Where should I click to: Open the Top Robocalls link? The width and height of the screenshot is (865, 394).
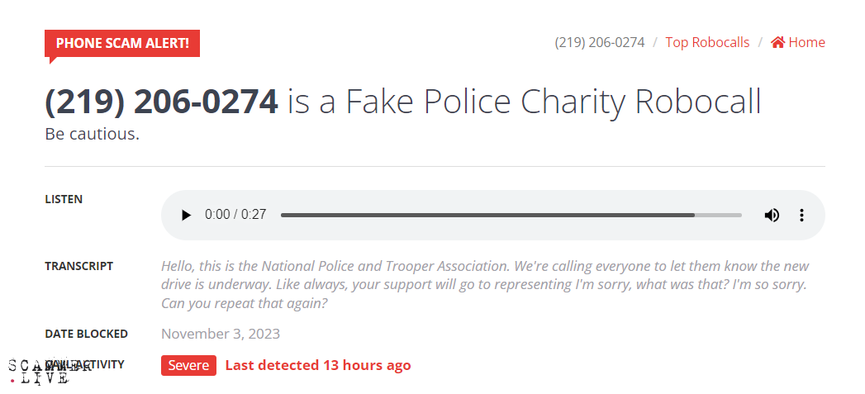[x=707, y=42]
